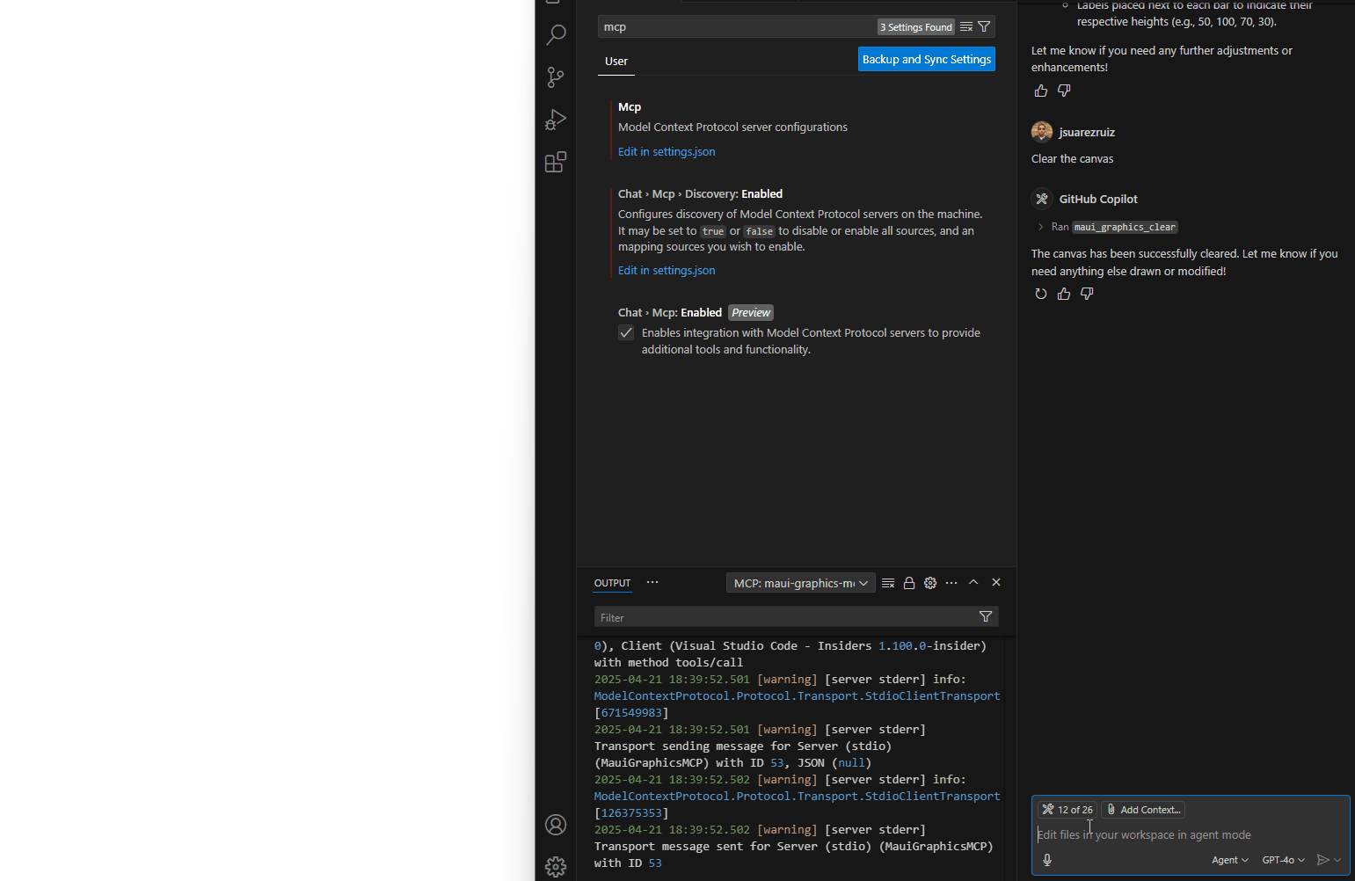
Task: Thumbs up the canvas cleared response
Action: point(1064,294)
